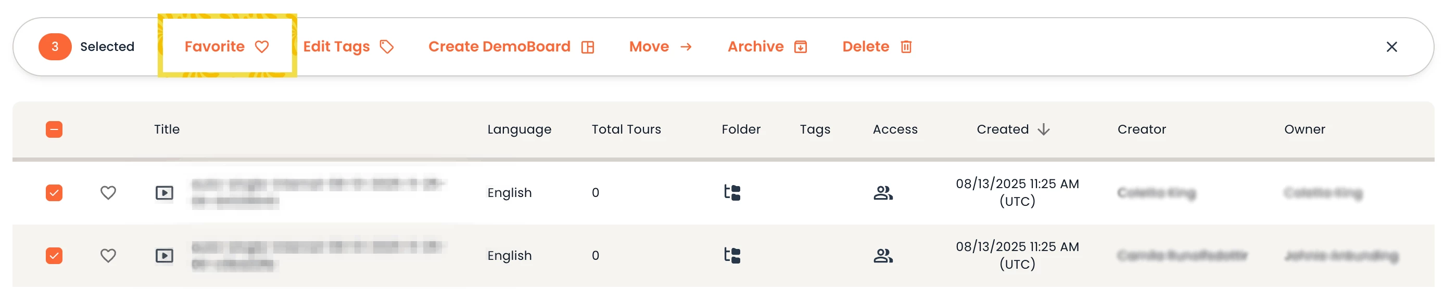Screen dimensions: 1444x289
Task: Toggle the header select-all checkbox
Action: pyautogui.click(x=54, y=129)
